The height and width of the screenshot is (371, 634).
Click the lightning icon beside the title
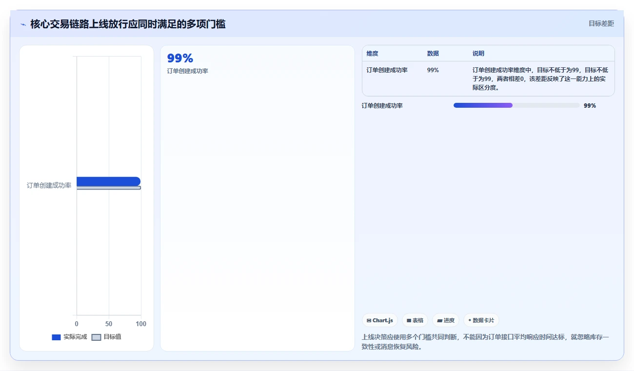pyautogui.click(x=23, y=24)
